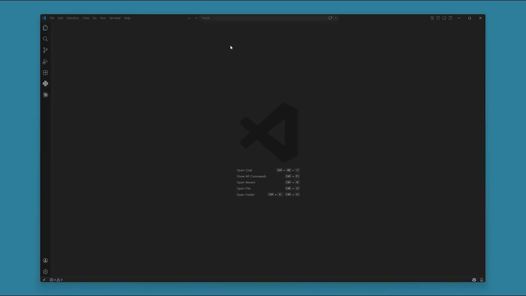Open the Run menu
The image size is (526, 296).
(103, 18)
